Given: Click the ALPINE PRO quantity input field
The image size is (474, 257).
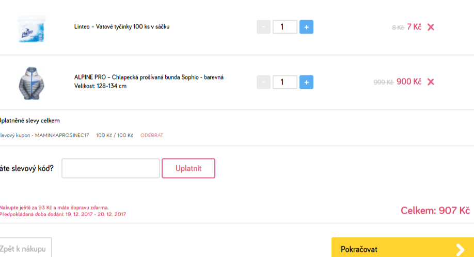Looking at the screenshot, I should pyautogui.click(x=285, y=82).
